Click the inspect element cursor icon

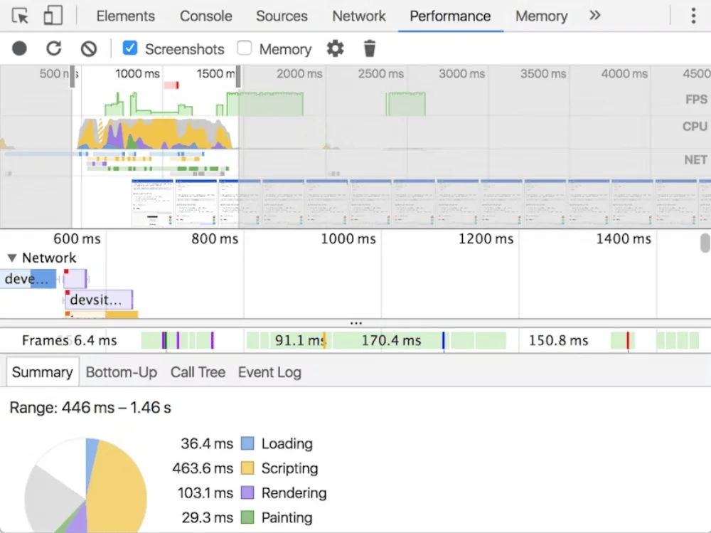point(21,16)
